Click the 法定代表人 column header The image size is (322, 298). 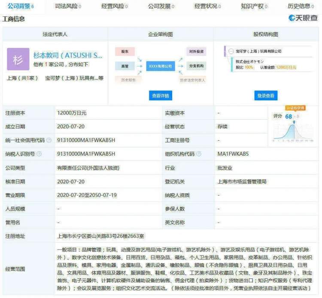(55, 34)
